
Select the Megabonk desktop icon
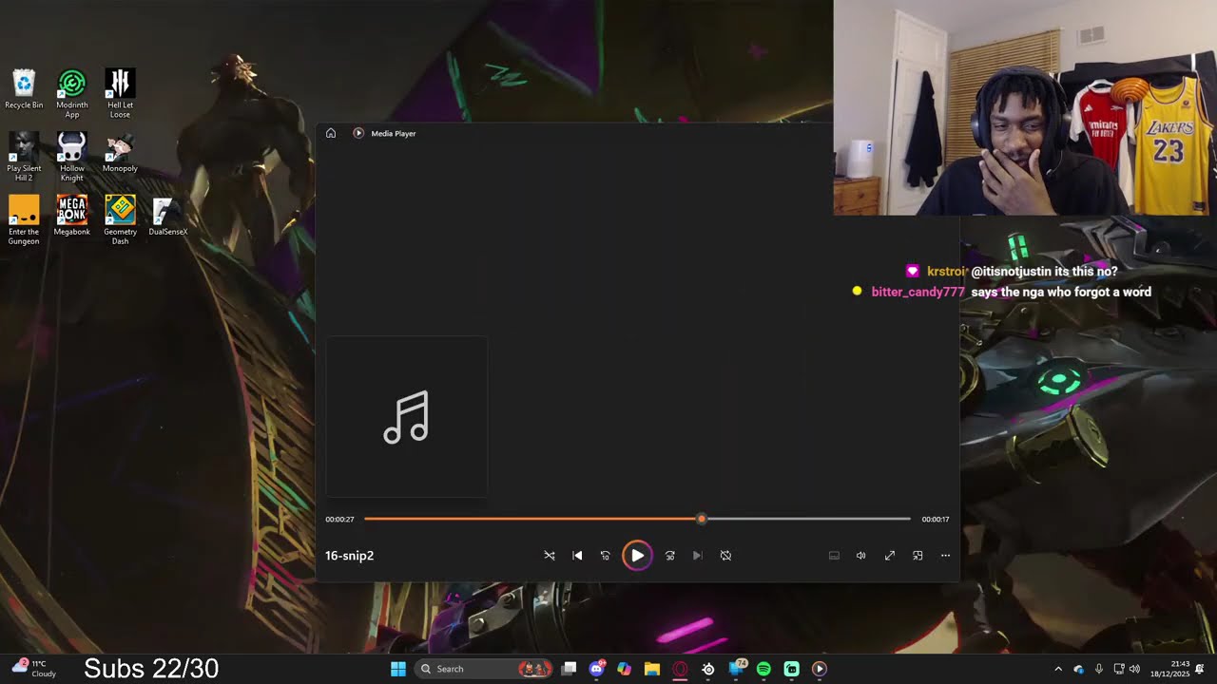click(x=72, y=216)
